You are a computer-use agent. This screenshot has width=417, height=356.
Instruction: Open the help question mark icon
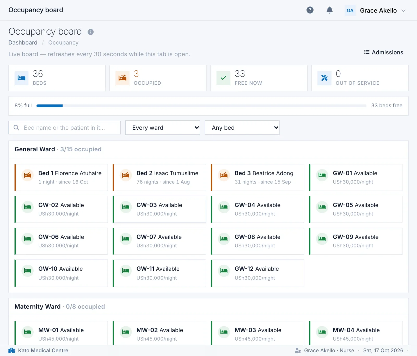[x=310, y=10]
